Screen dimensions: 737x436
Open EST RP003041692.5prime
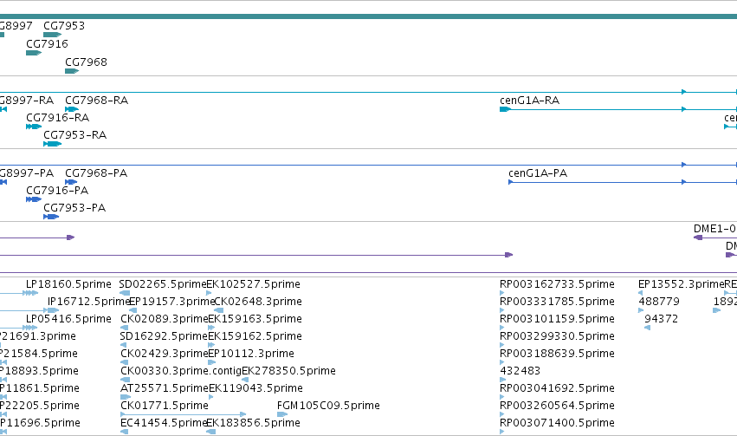557,388
